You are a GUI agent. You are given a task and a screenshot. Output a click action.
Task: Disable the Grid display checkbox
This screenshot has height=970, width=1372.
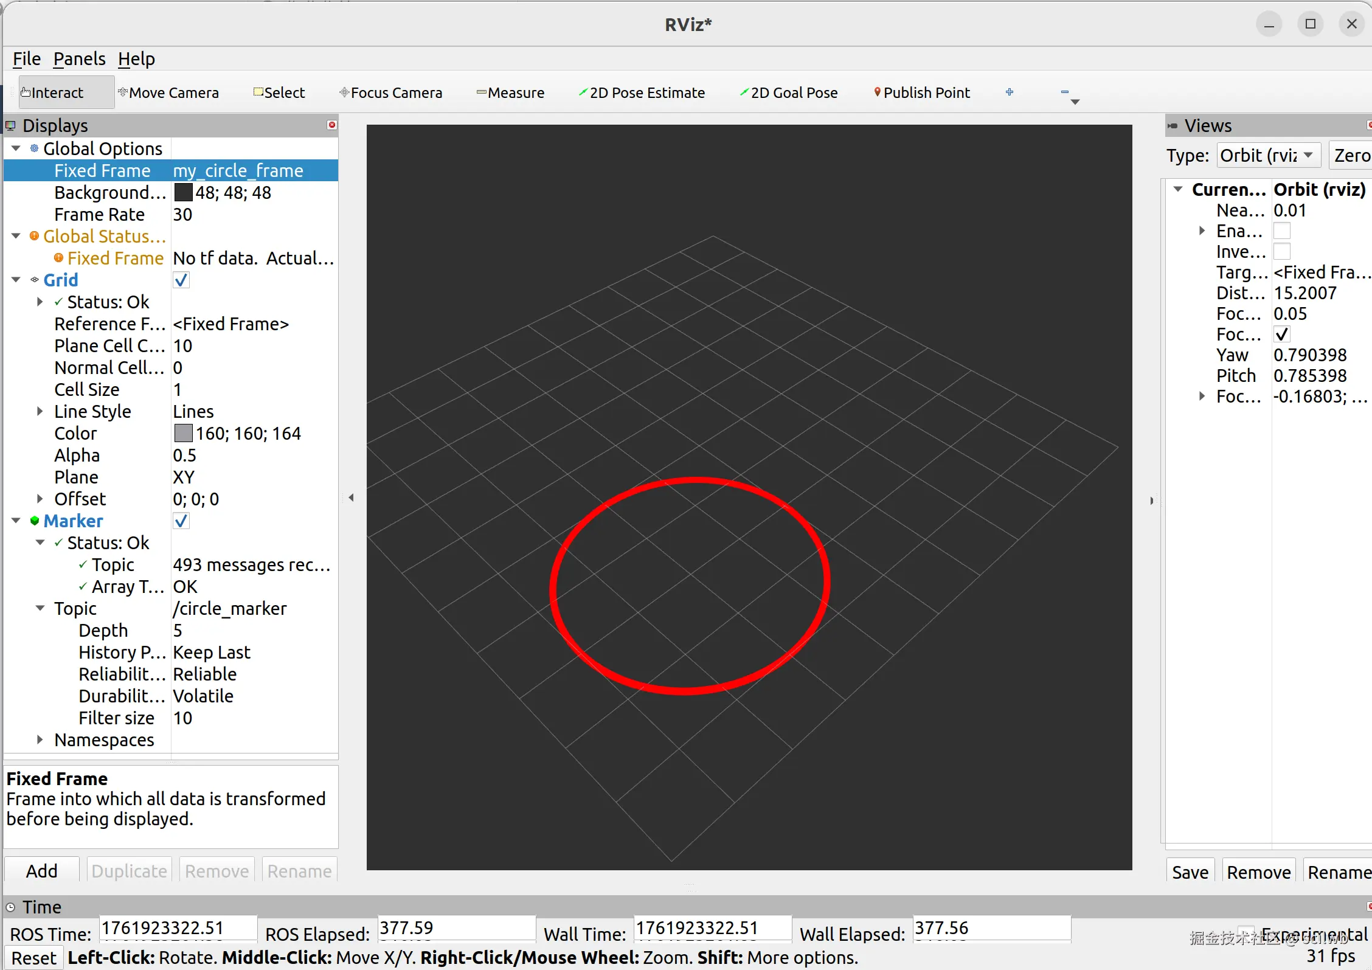coord(181,280)
